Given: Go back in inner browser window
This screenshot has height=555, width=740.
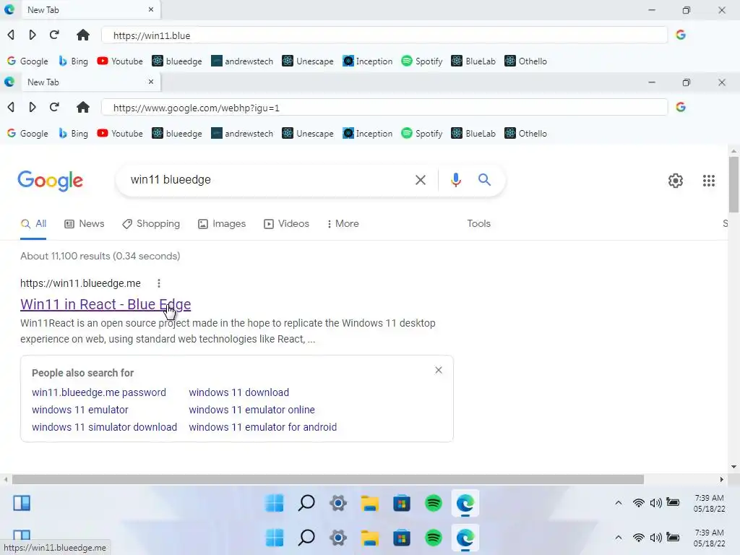Looking at the screenshot, I should [x=11, y=107].
